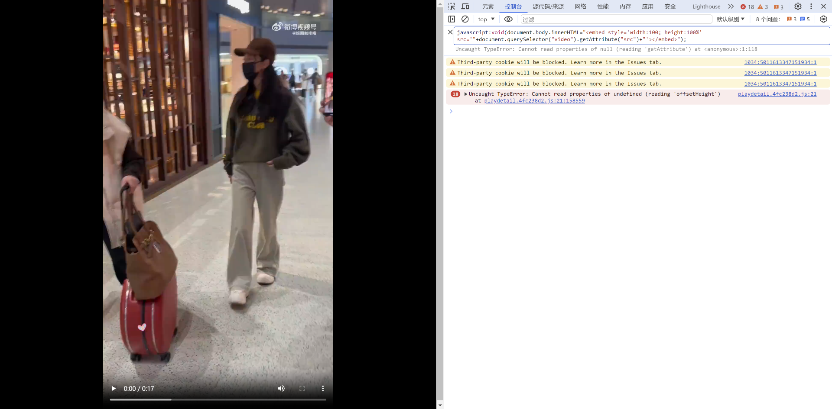Click warning icon of third cookie message

(452, 84)
